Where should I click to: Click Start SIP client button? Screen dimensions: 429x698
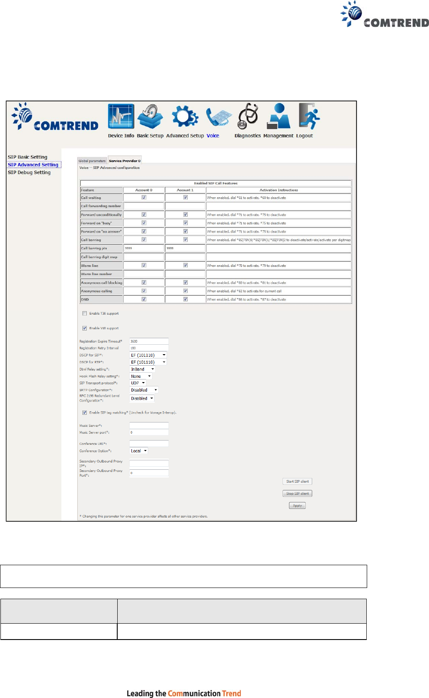[297, 481]
